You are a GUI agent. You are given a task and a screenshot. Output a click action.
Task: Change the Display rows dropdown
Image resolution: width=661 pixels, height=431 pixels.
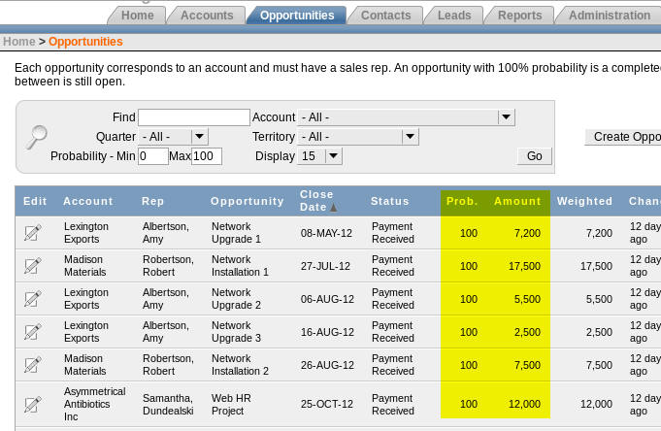pyautogui.click(x=319, y=156)
